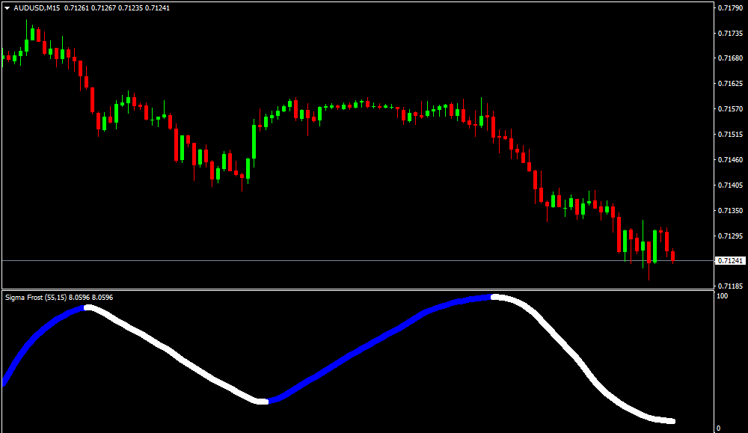Click the OHLC values 0.71261 0.71267 0.71235 0.71241

117,8
